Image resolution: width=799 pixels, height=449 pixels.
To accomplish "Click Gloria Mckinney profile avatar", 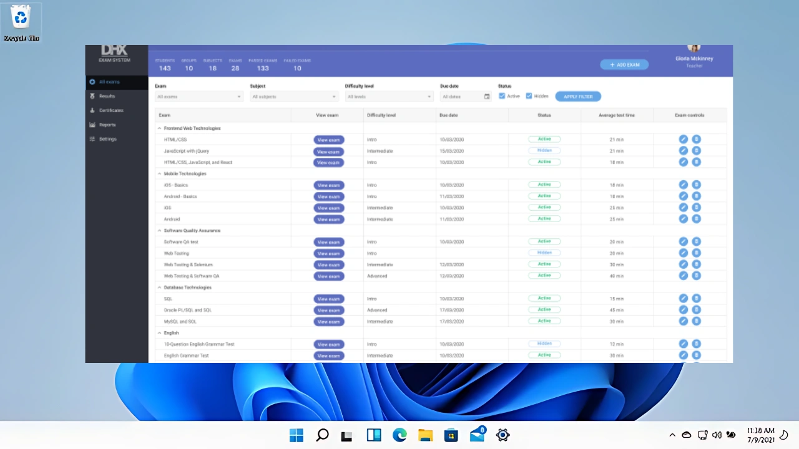I will pyautogui.click(x=694, y=48).
